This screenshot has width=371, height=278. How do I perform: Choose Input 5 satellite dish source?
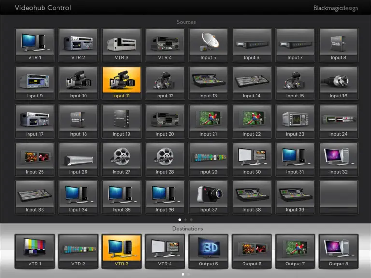(208, 45)
